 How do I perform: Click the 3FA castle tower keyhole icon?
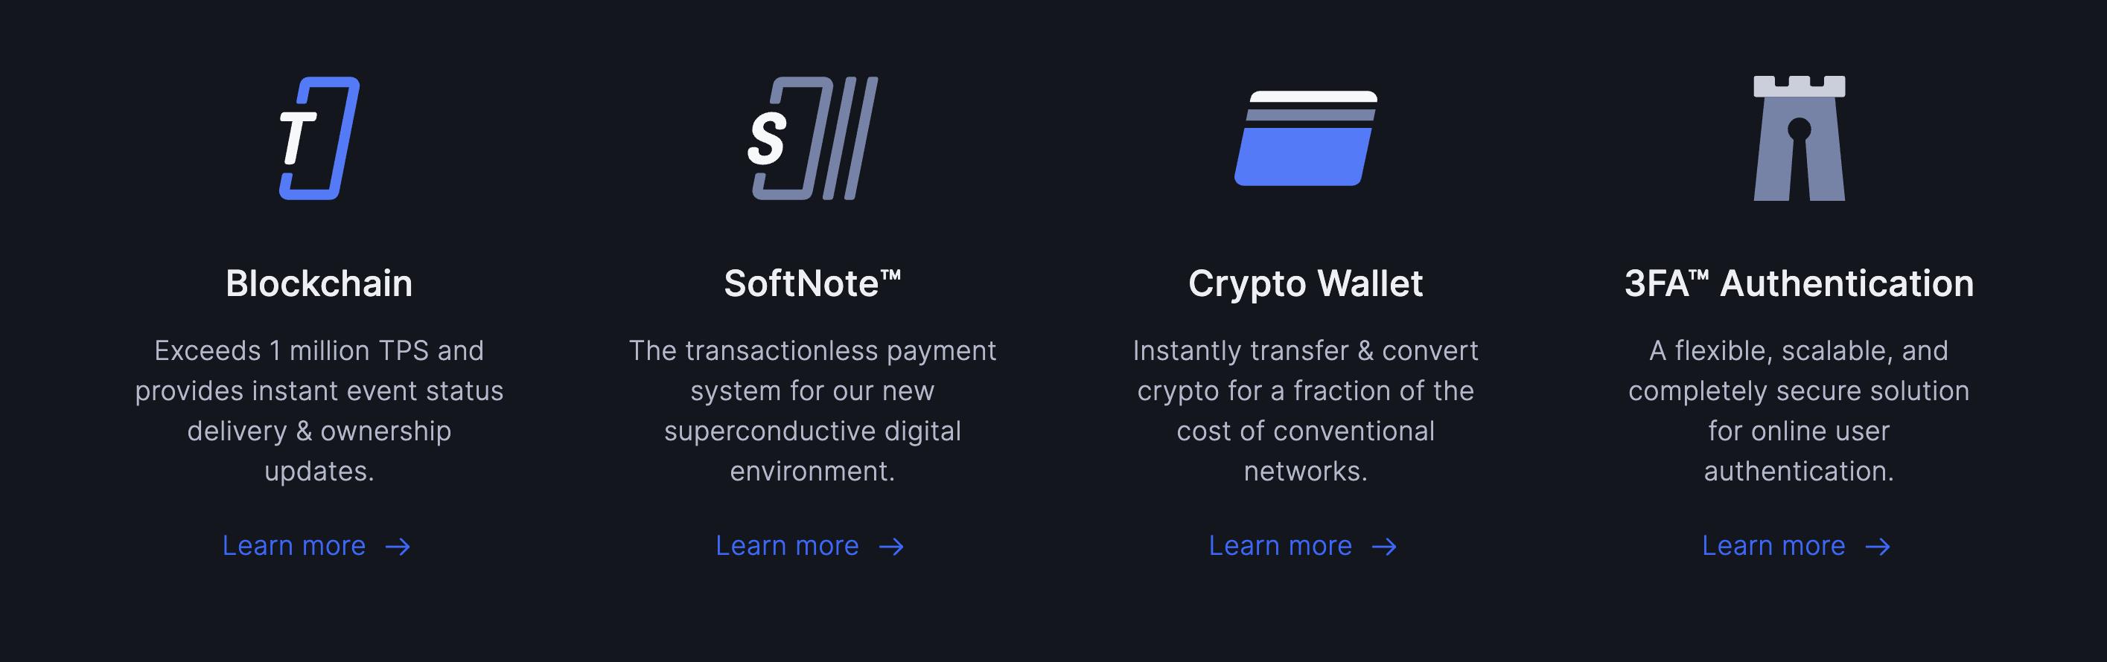[x=1799, y=138]
